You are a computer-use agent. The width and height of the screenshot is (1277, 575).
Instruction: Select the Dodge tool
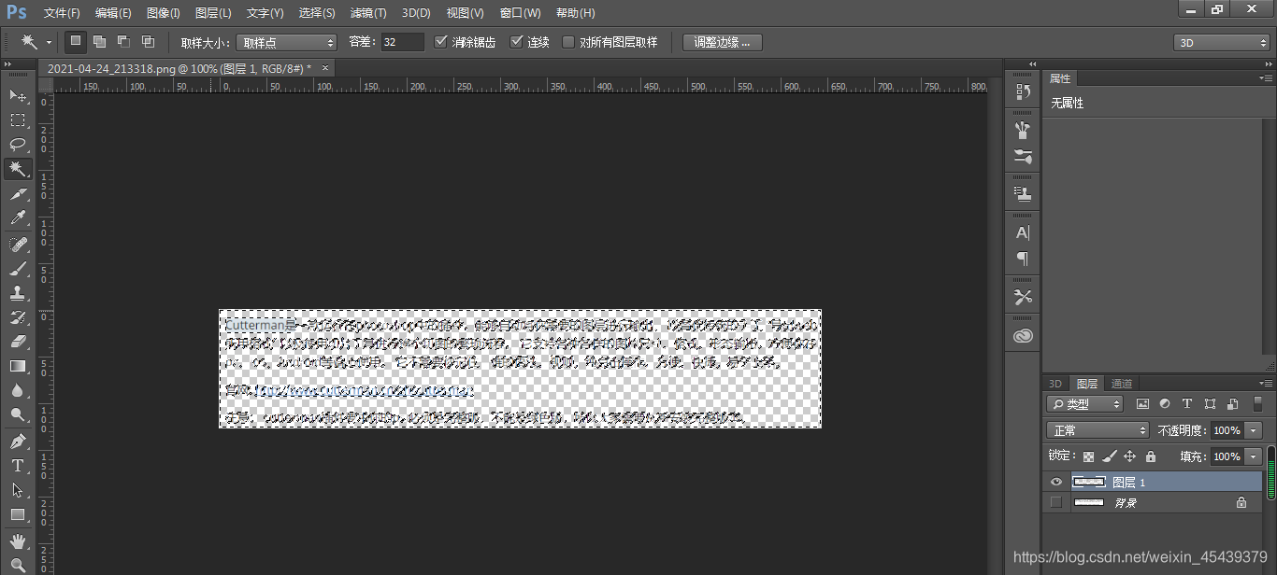(x=18, y=414)
